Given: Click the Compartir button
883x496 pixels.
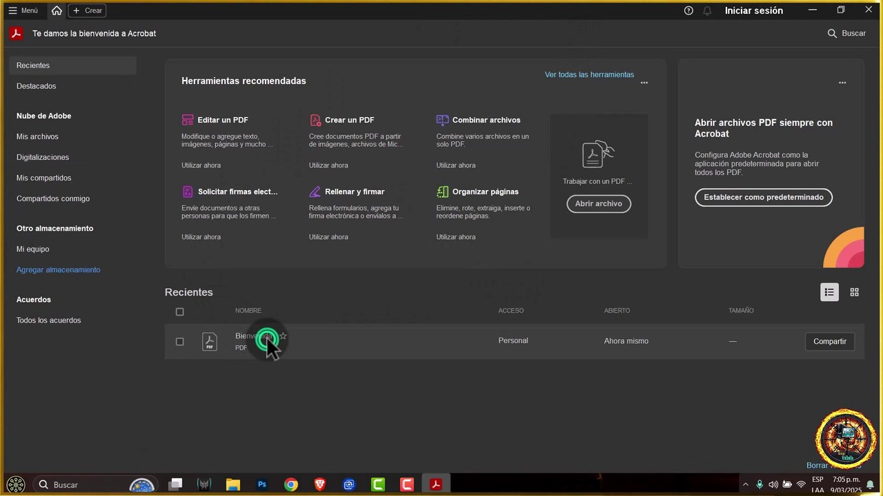Looking at the screenshot, I should [x=830, y=342].
